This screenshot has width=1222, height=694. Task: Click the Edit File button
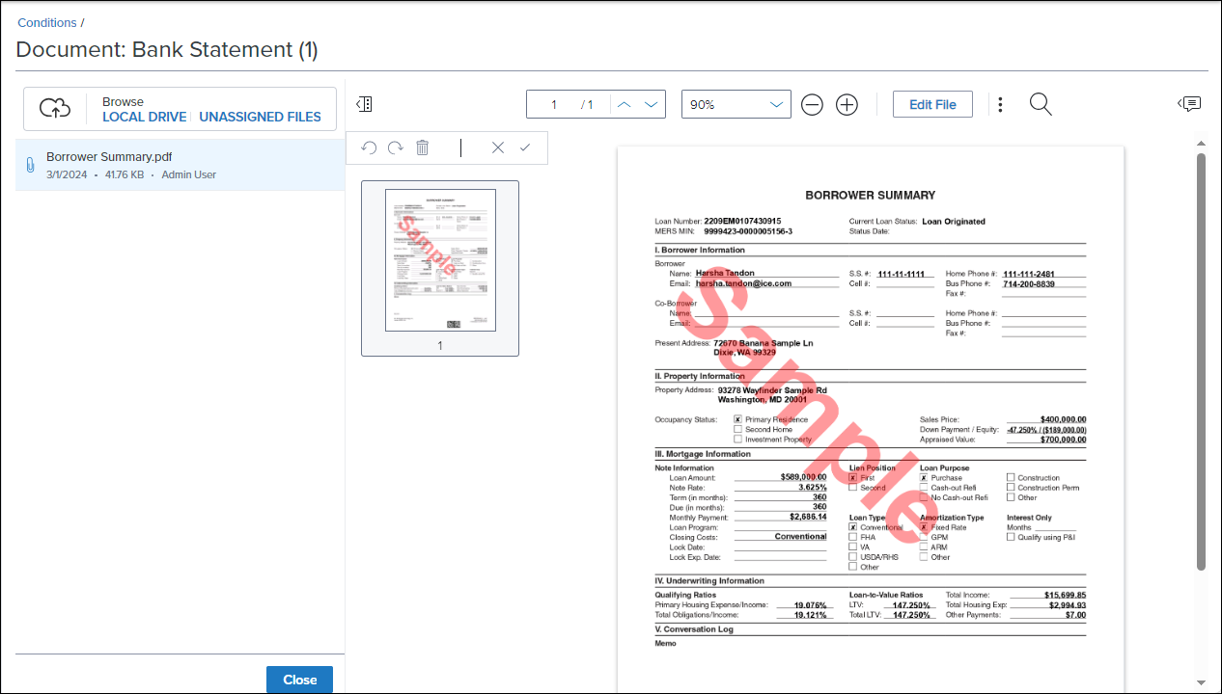coord(932,104)
